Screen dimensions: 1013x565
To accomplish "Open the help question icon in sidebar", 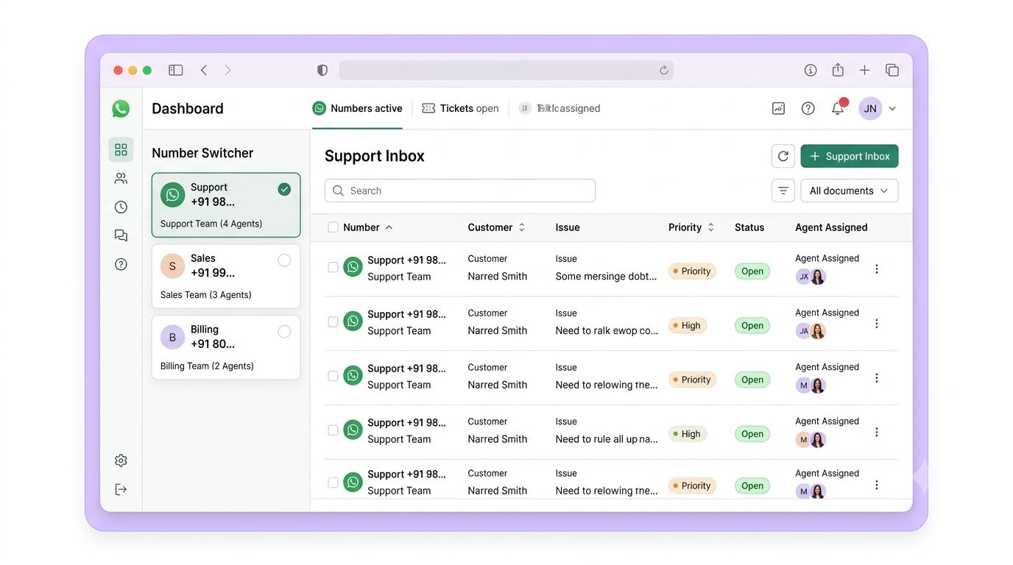I will click(121, 264).
